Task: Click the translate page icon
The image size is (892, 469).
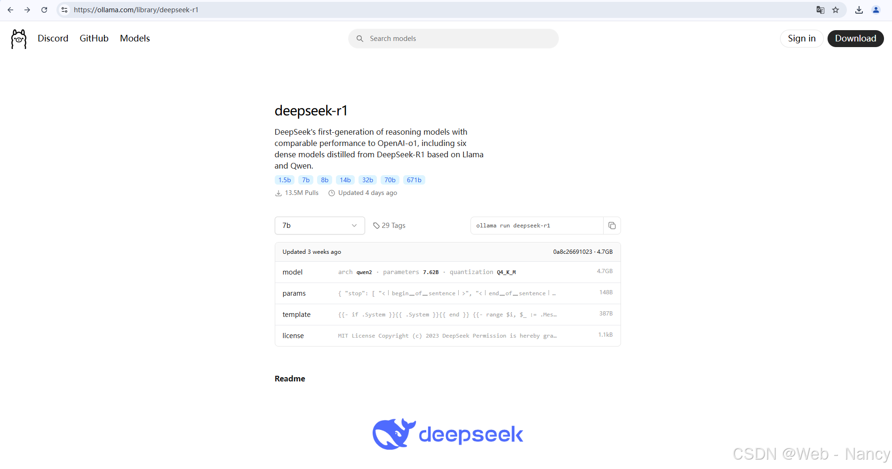Action: click(x=820, y=10)
